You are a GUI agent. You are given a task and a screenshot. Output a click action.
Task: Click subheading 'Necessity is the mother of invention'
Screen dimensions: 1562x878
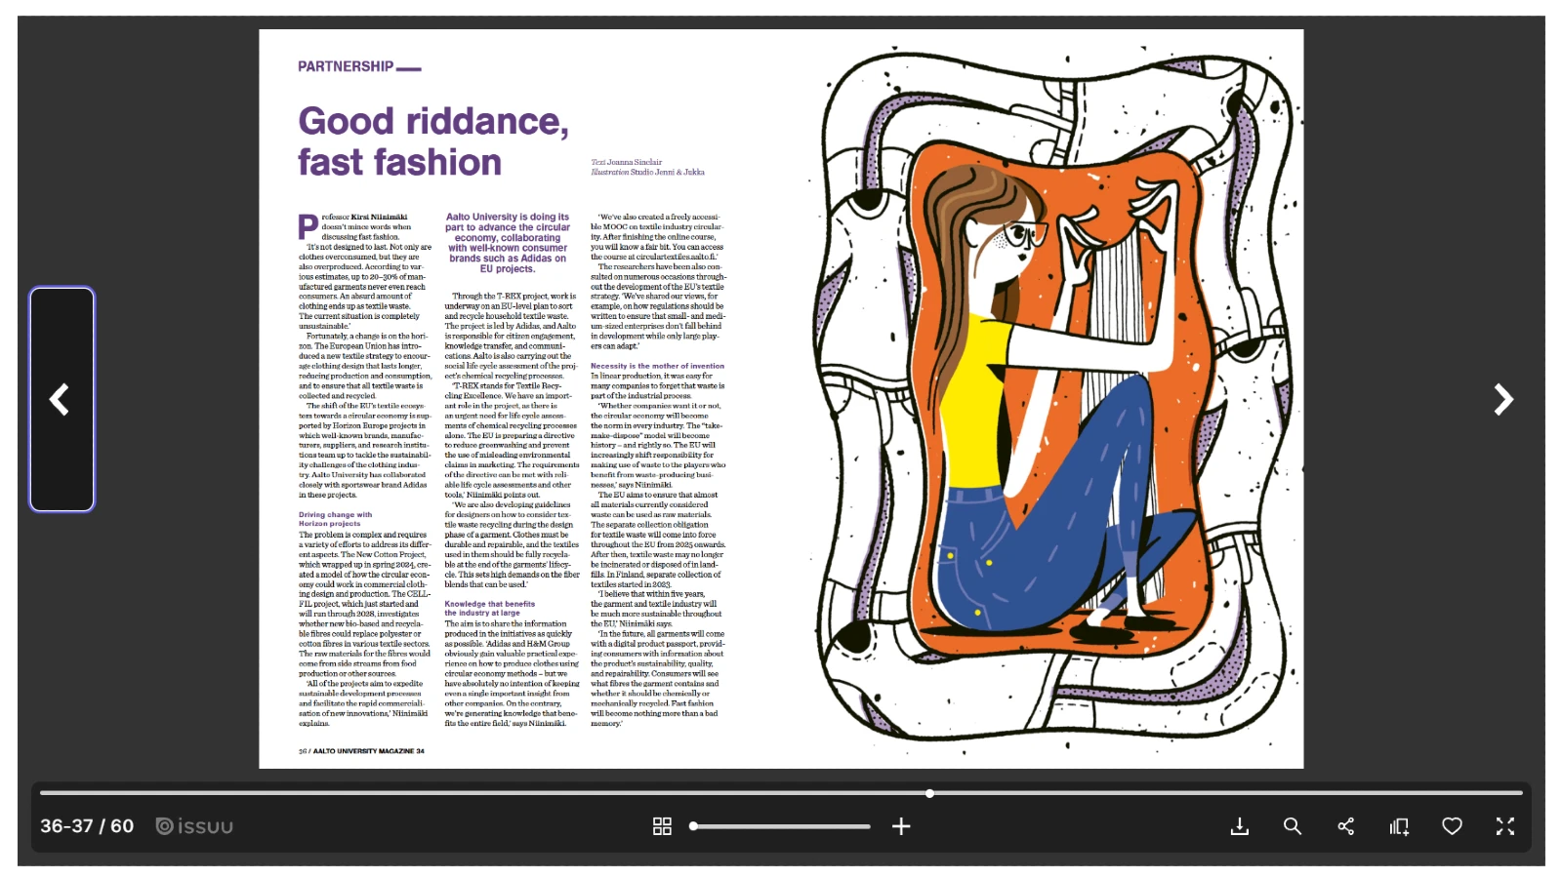(657, 366)
